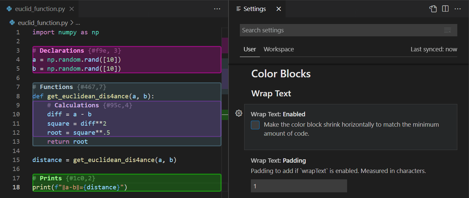Switch to the Workspace settings tab

pos(279,49)
